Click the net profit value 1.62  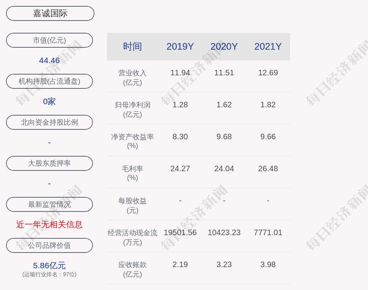click(224, 105)
